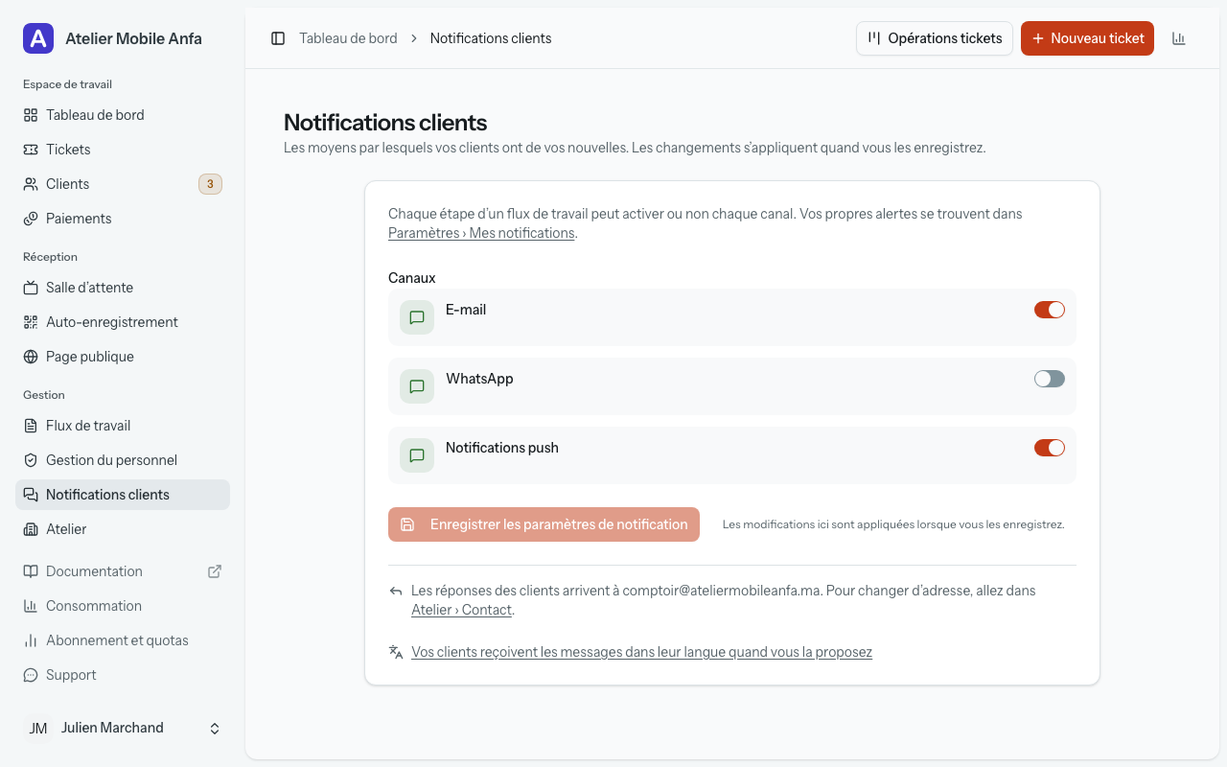Go to Gestion du personnel
Image resolution: width=1227 pixels, height=767 pixels.
123,460
